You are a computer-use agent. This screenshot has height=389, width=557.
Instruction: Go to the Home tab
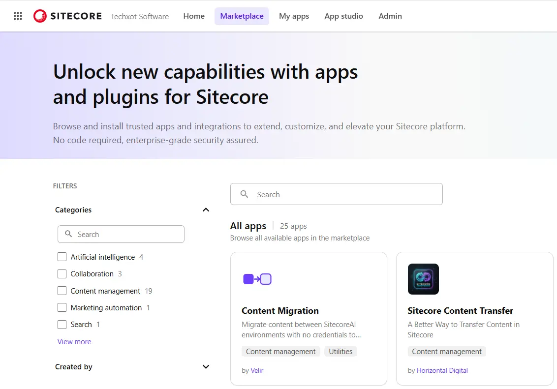click(194, 16)
